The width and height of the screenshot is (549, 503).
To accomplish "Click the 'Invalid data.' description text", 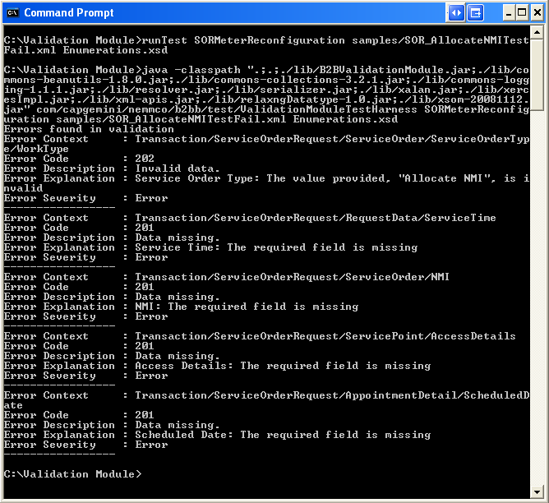I will 178,168.
